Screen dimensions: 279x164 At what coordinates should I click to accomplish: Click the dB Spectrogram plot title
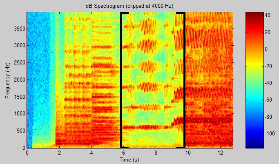(130, 6)
